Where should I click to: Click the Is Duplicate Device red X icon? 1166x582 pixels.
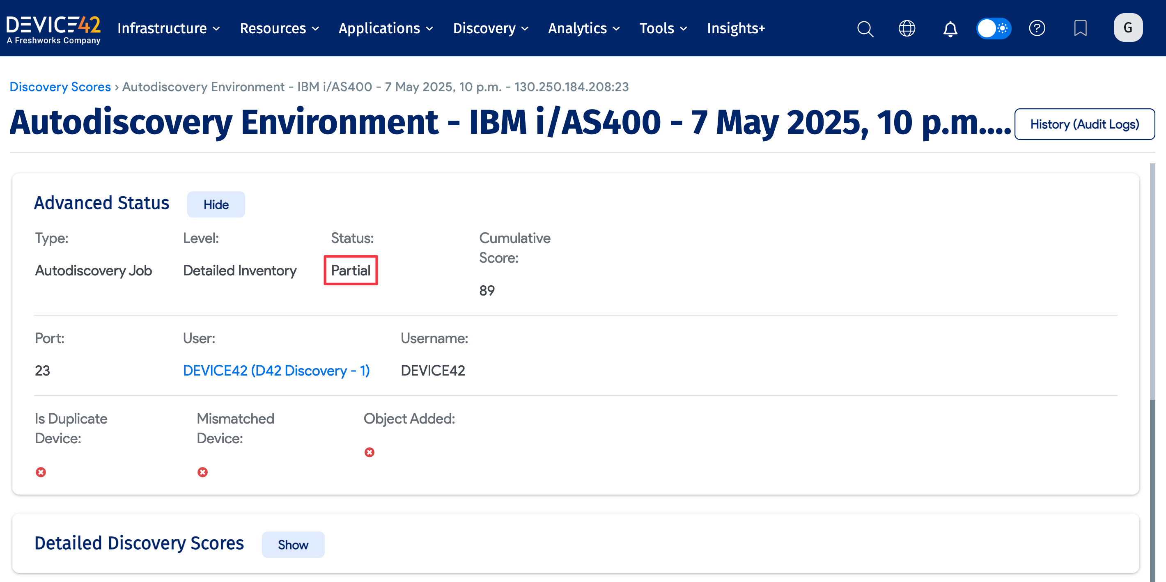click(41, 472)
